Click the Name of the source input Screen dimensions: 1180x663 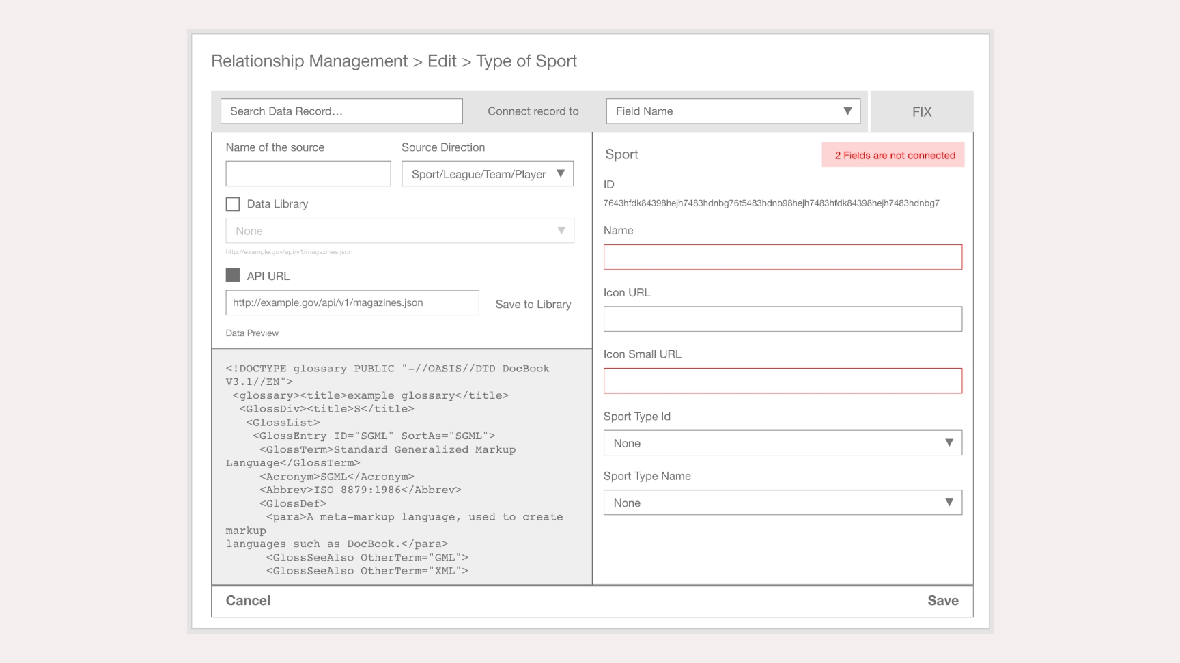[308, 174]
